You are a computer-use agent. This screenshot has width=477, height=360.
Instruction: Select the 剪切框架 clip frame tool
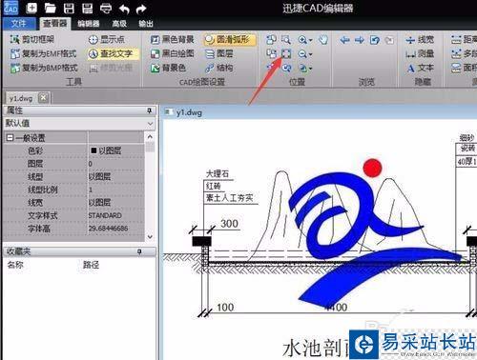tap(32, 39)
